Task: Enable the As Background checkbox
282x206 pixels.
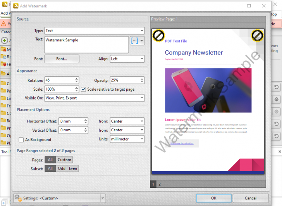Action: tap(21, 140)
